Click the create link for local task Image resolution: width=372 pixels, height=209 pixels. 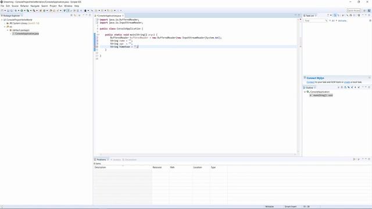(347, 82)
